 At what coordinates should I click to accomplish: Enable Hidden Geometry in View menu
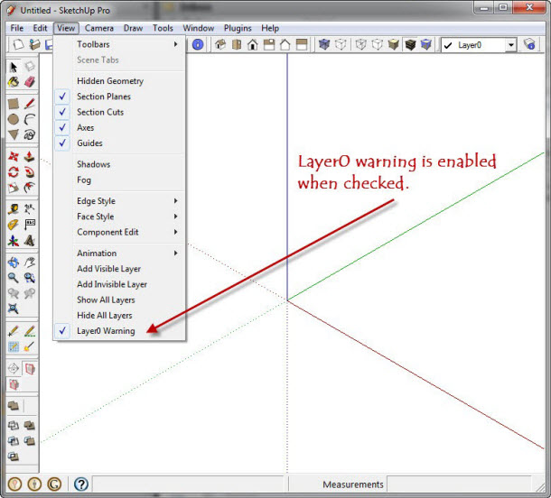coord(119,81)
